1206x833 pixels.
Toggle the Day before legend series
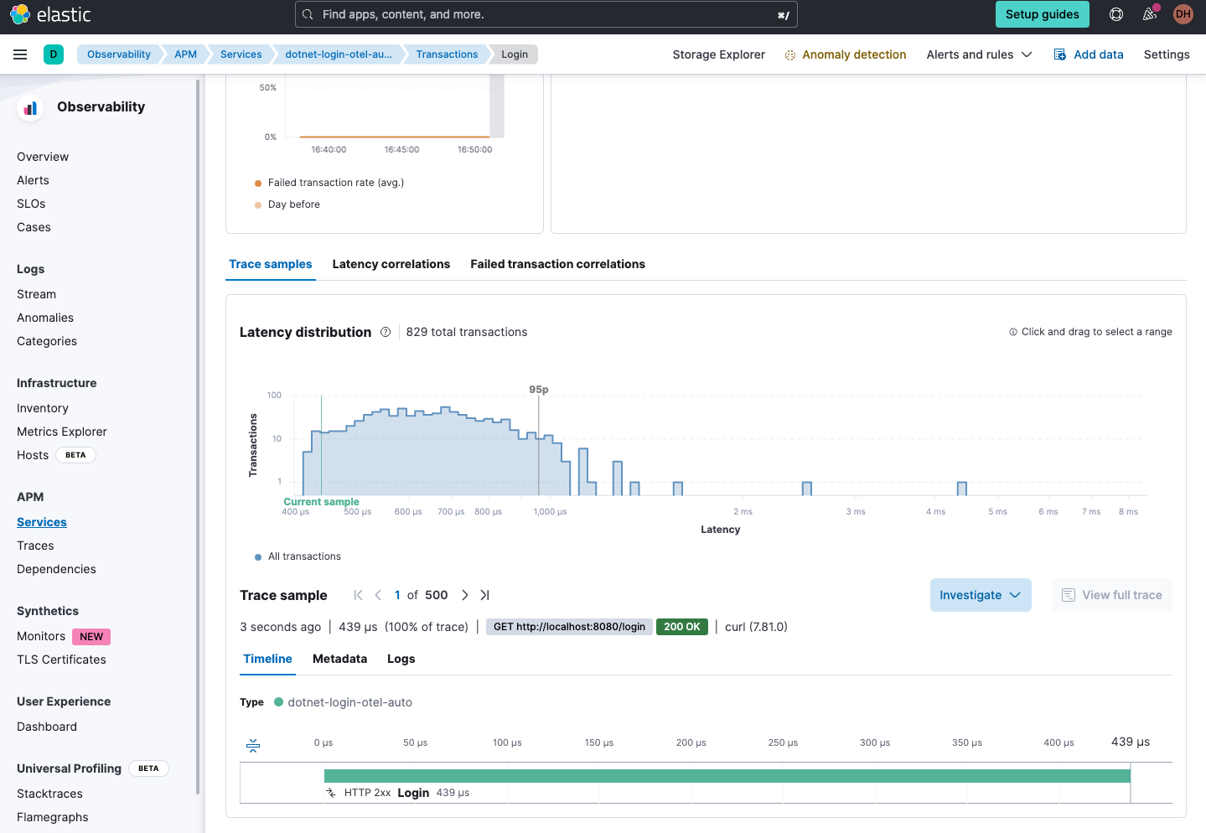293,204
